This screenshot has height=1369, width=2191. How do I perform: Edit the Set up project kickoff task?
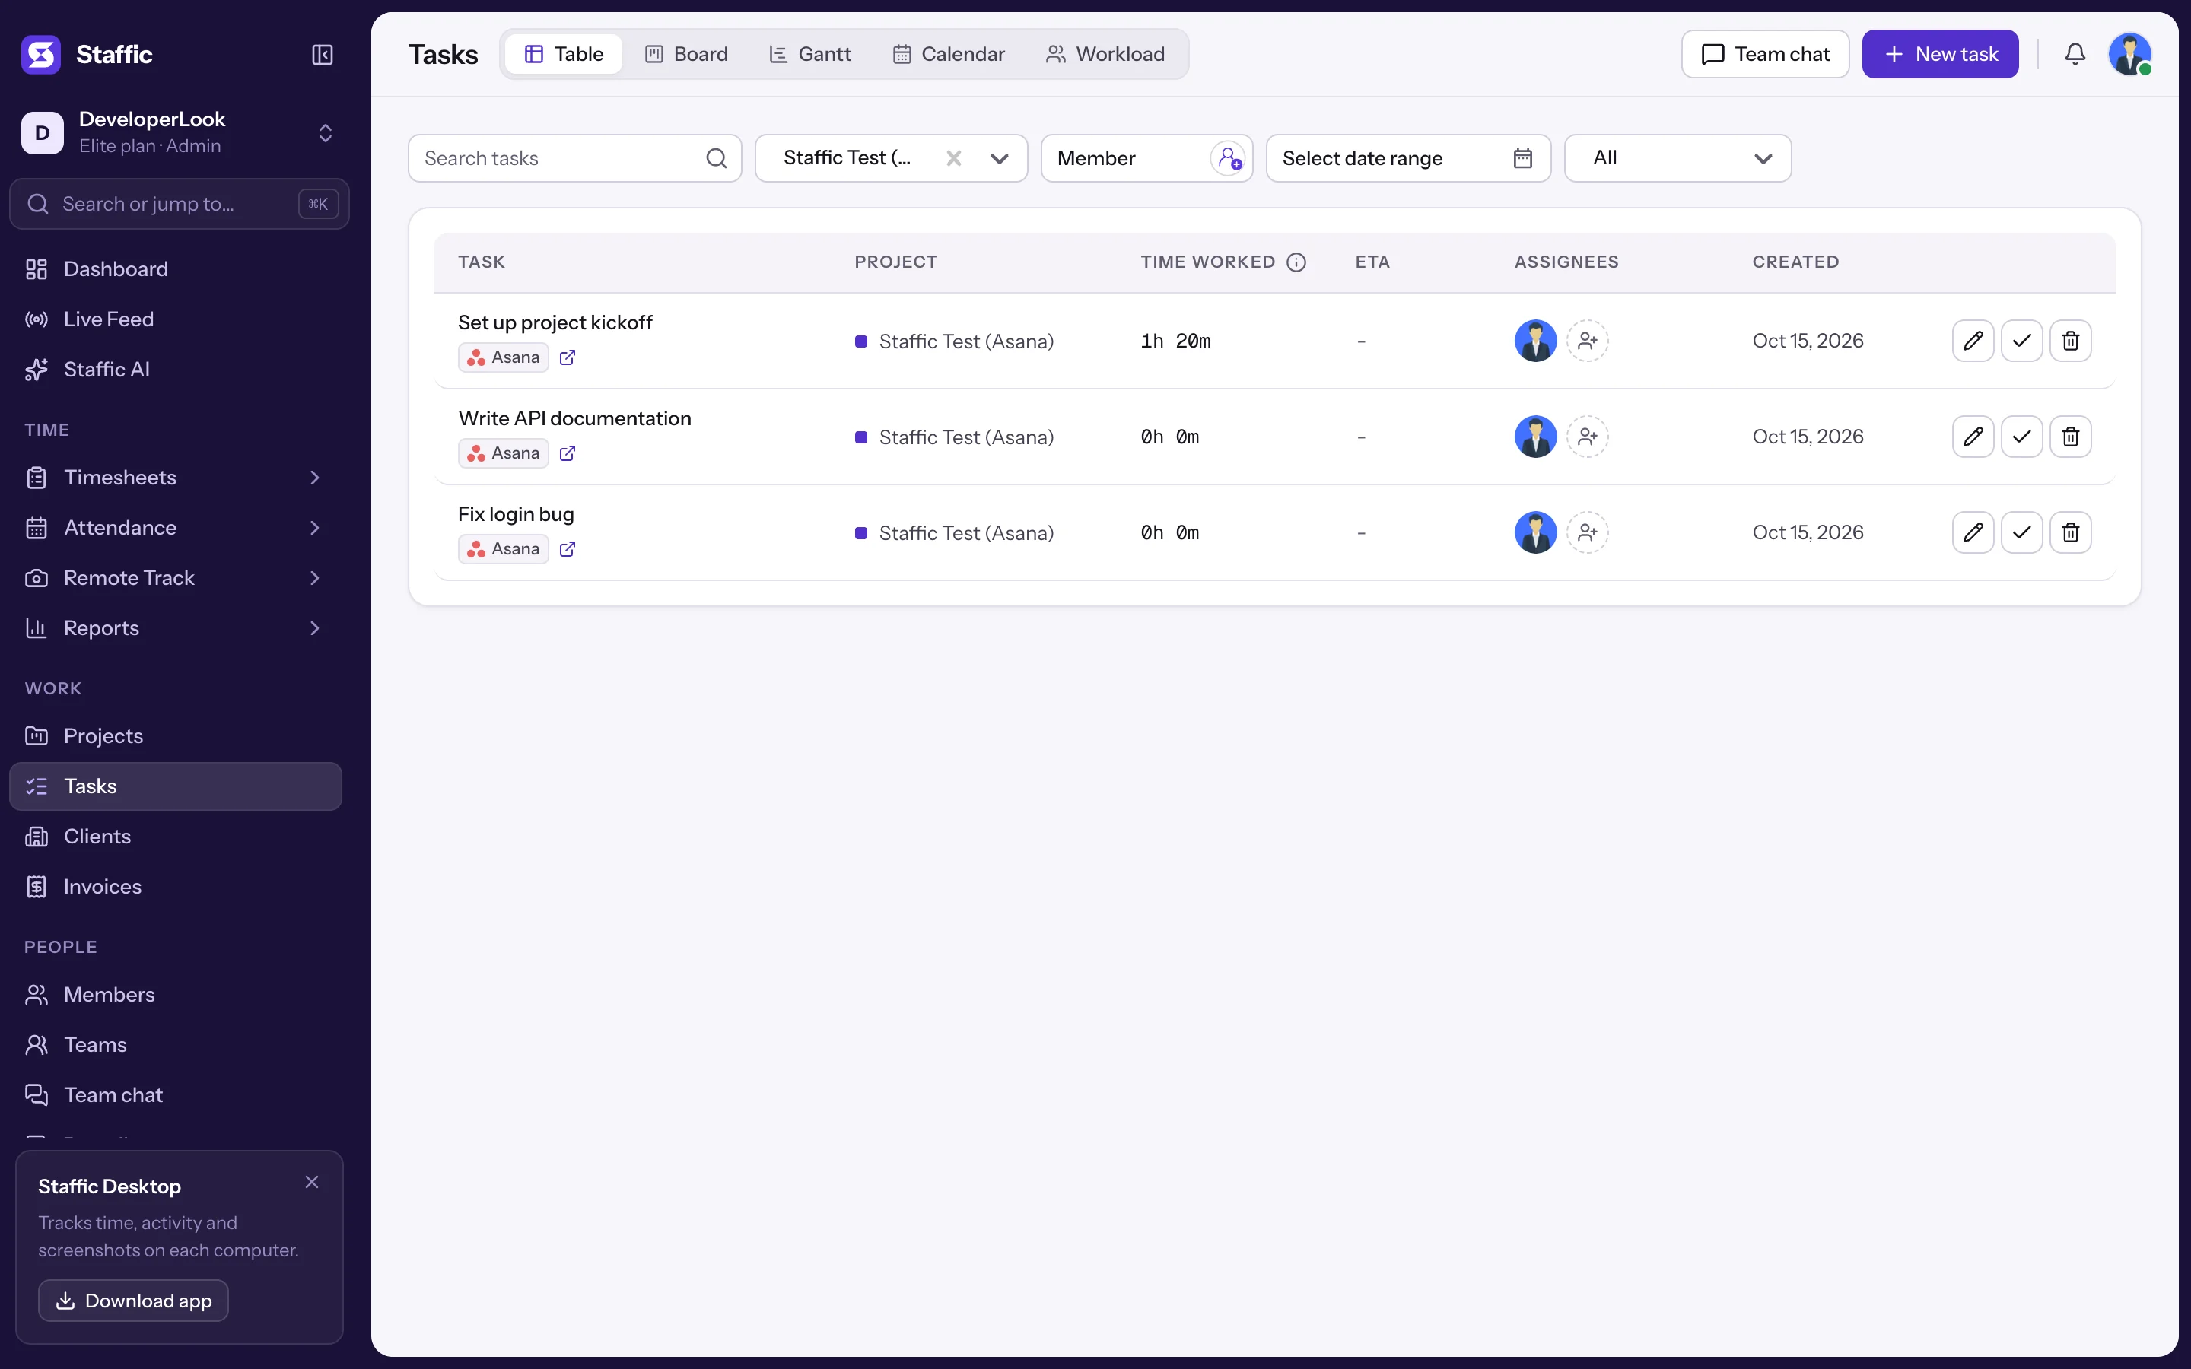coord(1973,341)
